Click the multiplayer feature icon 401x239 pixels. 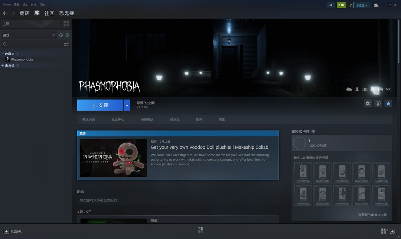point(365,89)
